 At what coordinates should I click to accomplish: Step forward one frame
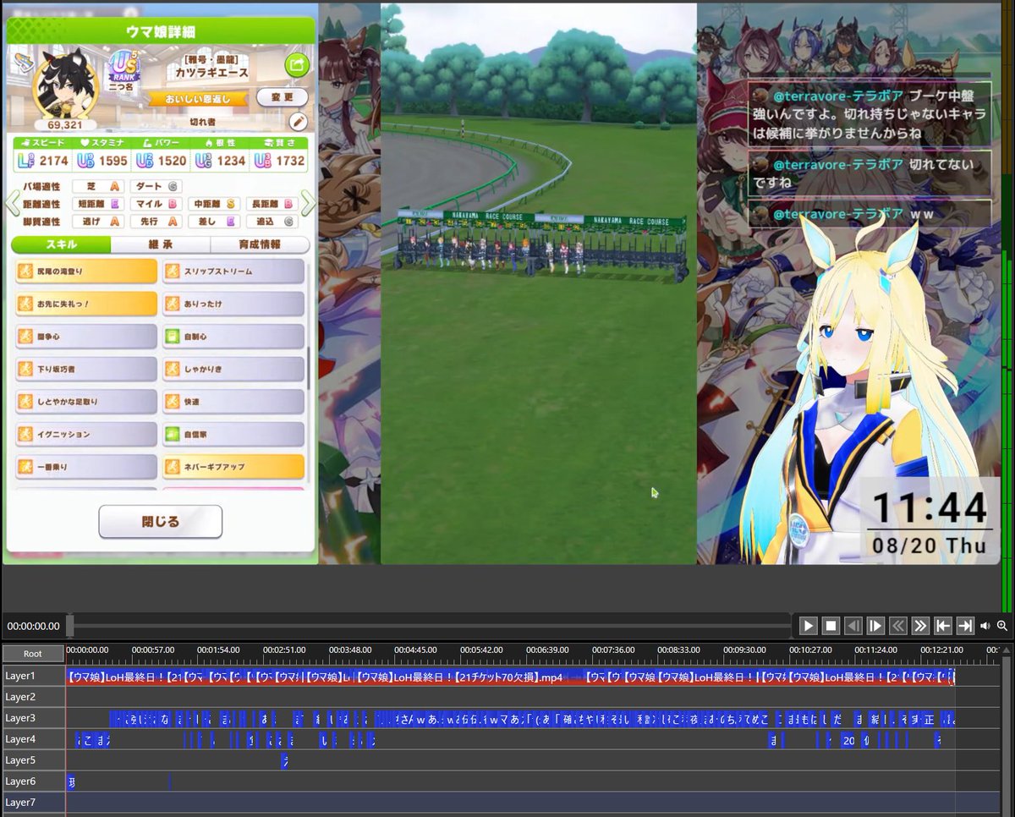875,626
